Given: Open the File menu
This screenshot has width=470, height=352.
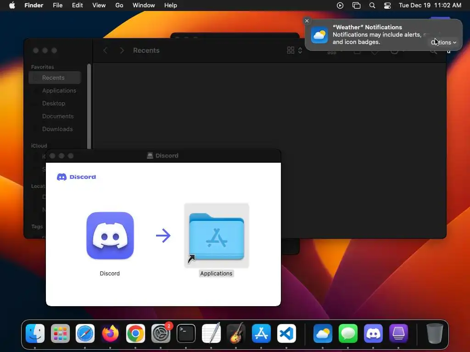Looking at the screenshot, I should [57, 5].
